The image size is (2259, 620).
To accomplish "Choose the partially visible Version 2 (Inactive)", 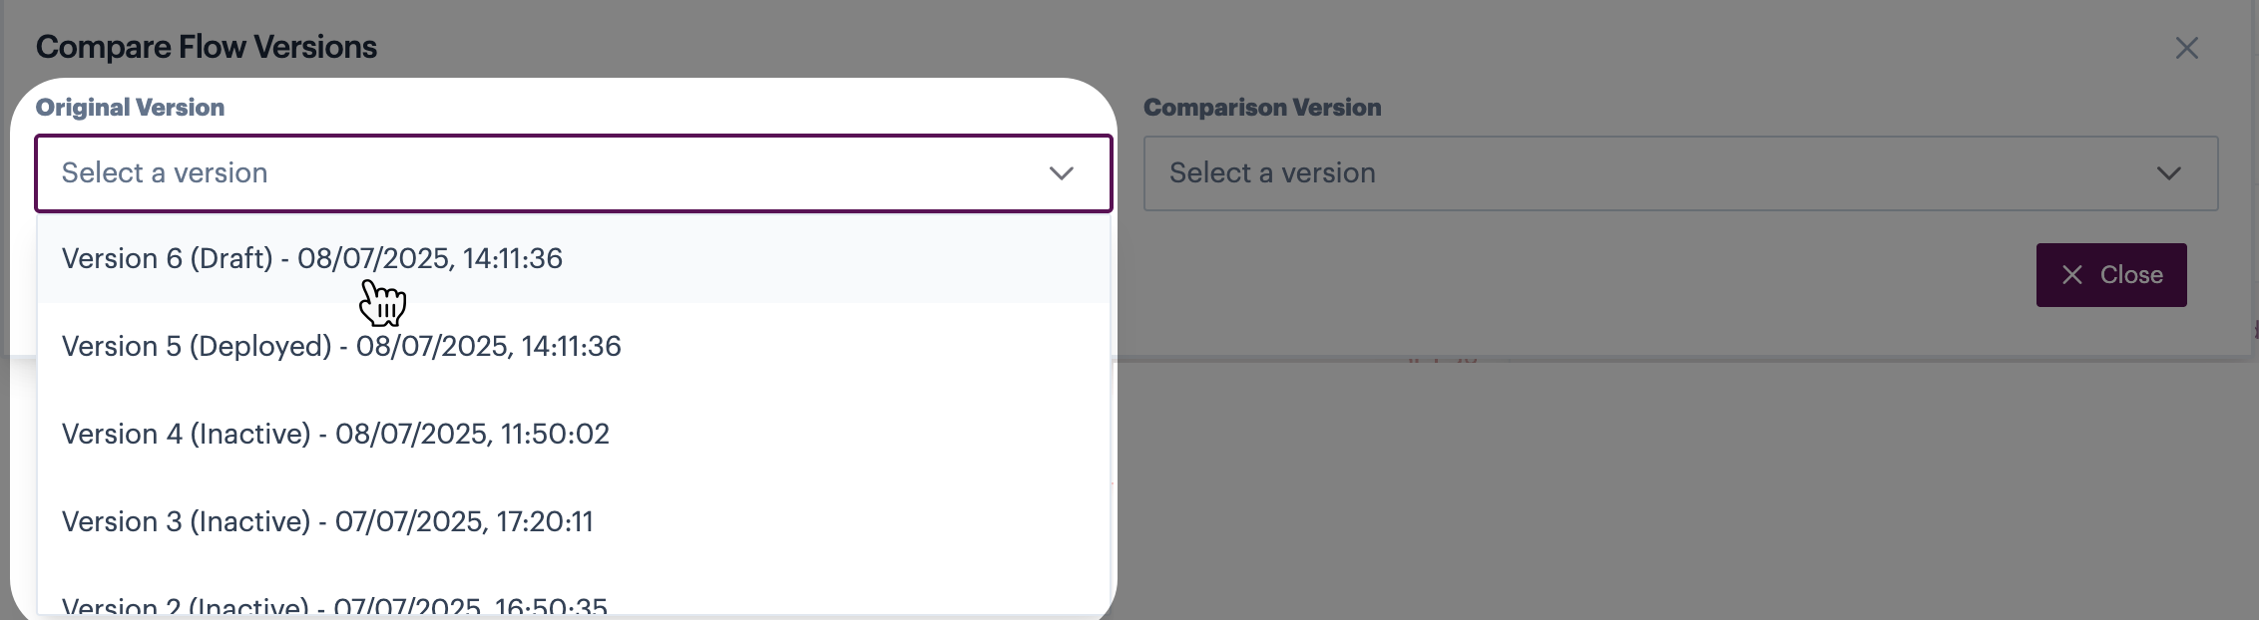I will point(334,605).
